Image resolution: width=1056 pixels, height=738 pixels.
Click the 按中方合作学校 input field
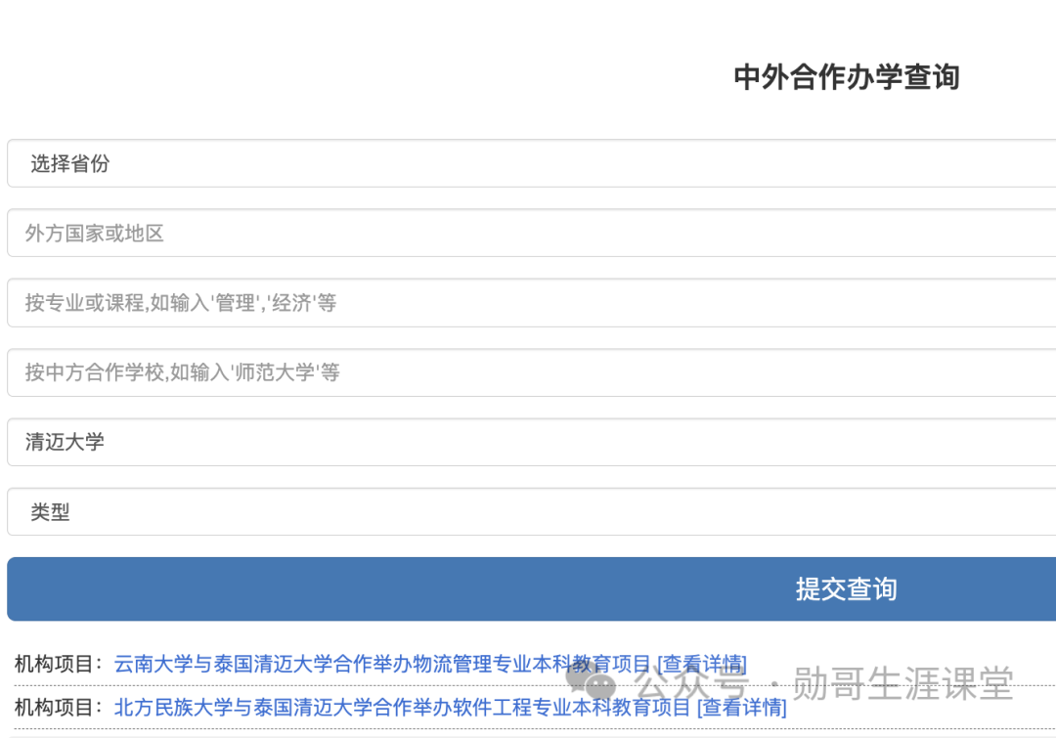[531, 372]
